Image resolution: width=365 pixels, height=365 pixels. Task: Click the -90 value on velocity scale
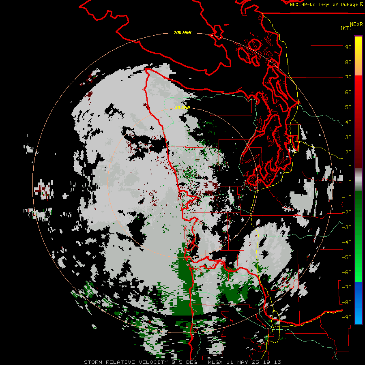(347, 318)
